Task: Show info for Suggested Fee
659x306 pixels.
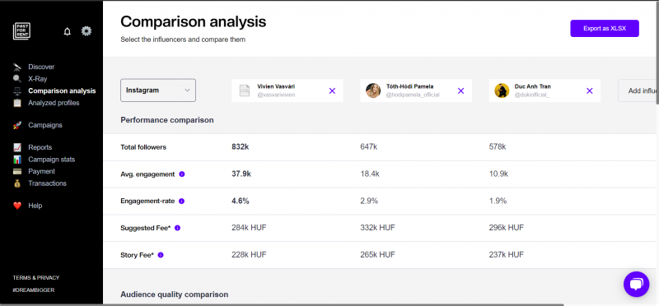Action: point(177,228)
